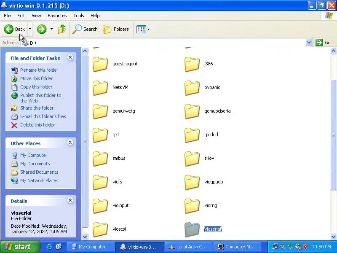The height and width of the screenshot is (253, 337).
Task: Click Rename this folder
Action: click(39, 70)
